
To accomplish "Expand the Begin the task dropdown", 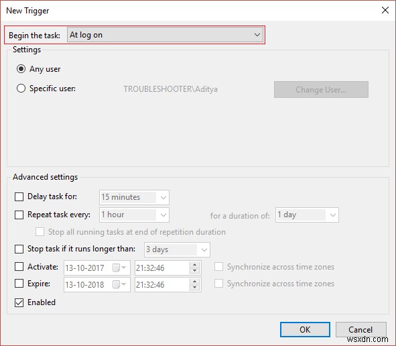I will (x=165, y=35).
